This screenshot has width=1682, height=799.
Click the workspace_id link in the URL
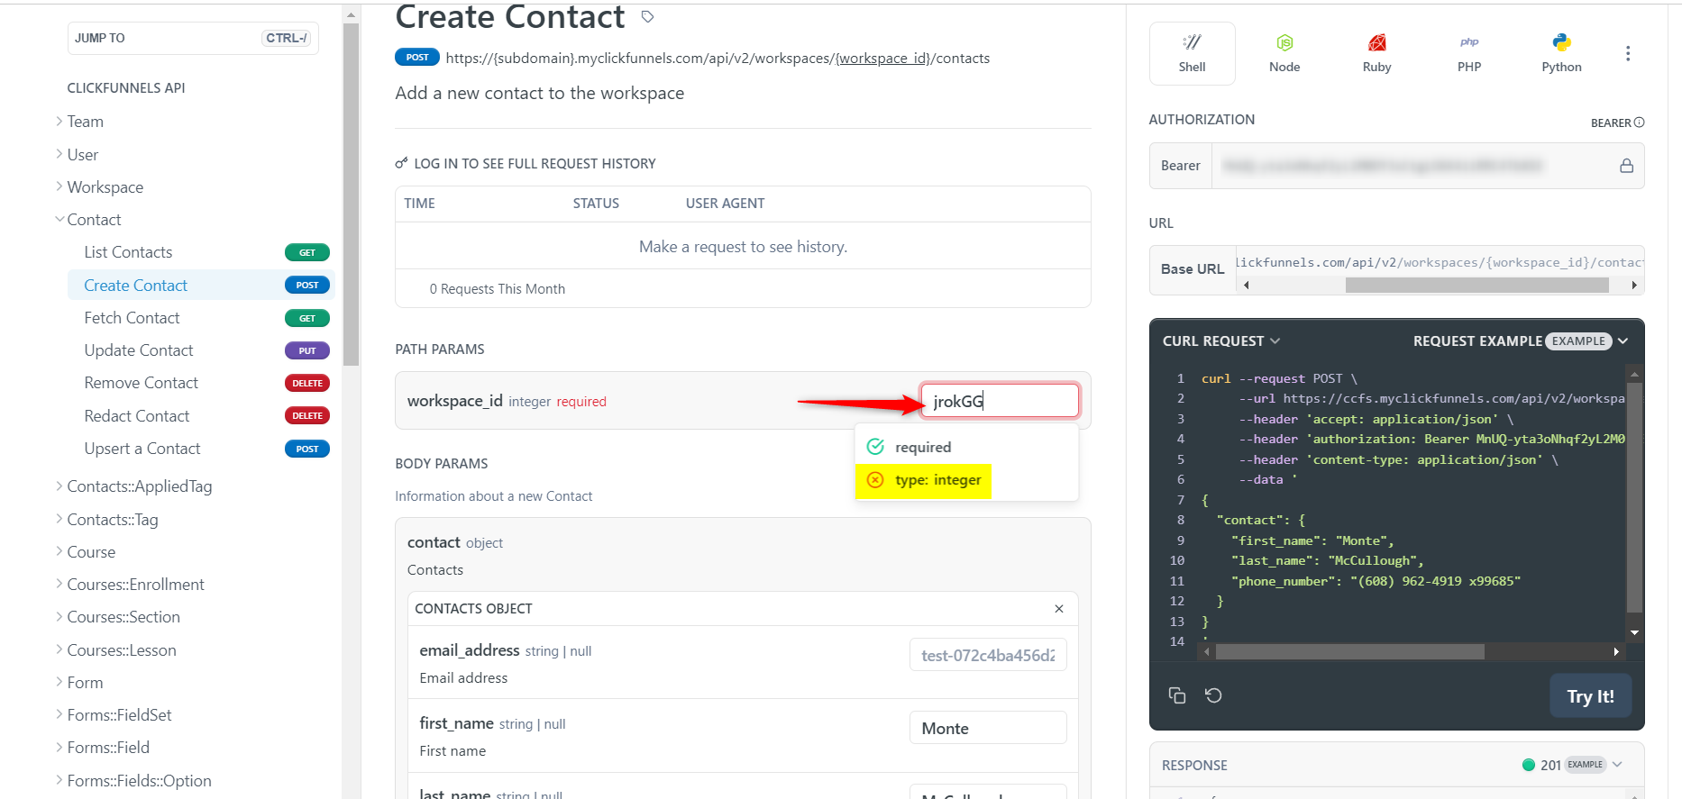click(882, 59)
